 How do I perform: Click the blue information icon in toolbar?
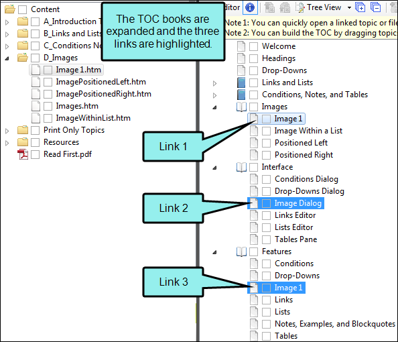click(x=250, y=7)
